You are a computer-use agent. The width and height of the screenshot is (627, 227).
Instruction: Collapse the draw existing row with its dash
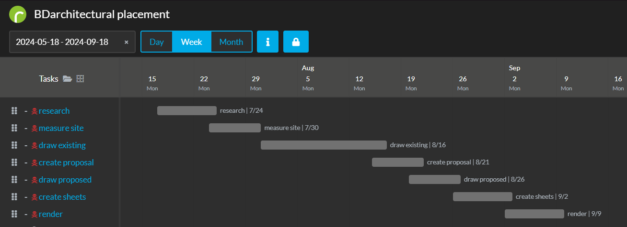pos(26,145)
